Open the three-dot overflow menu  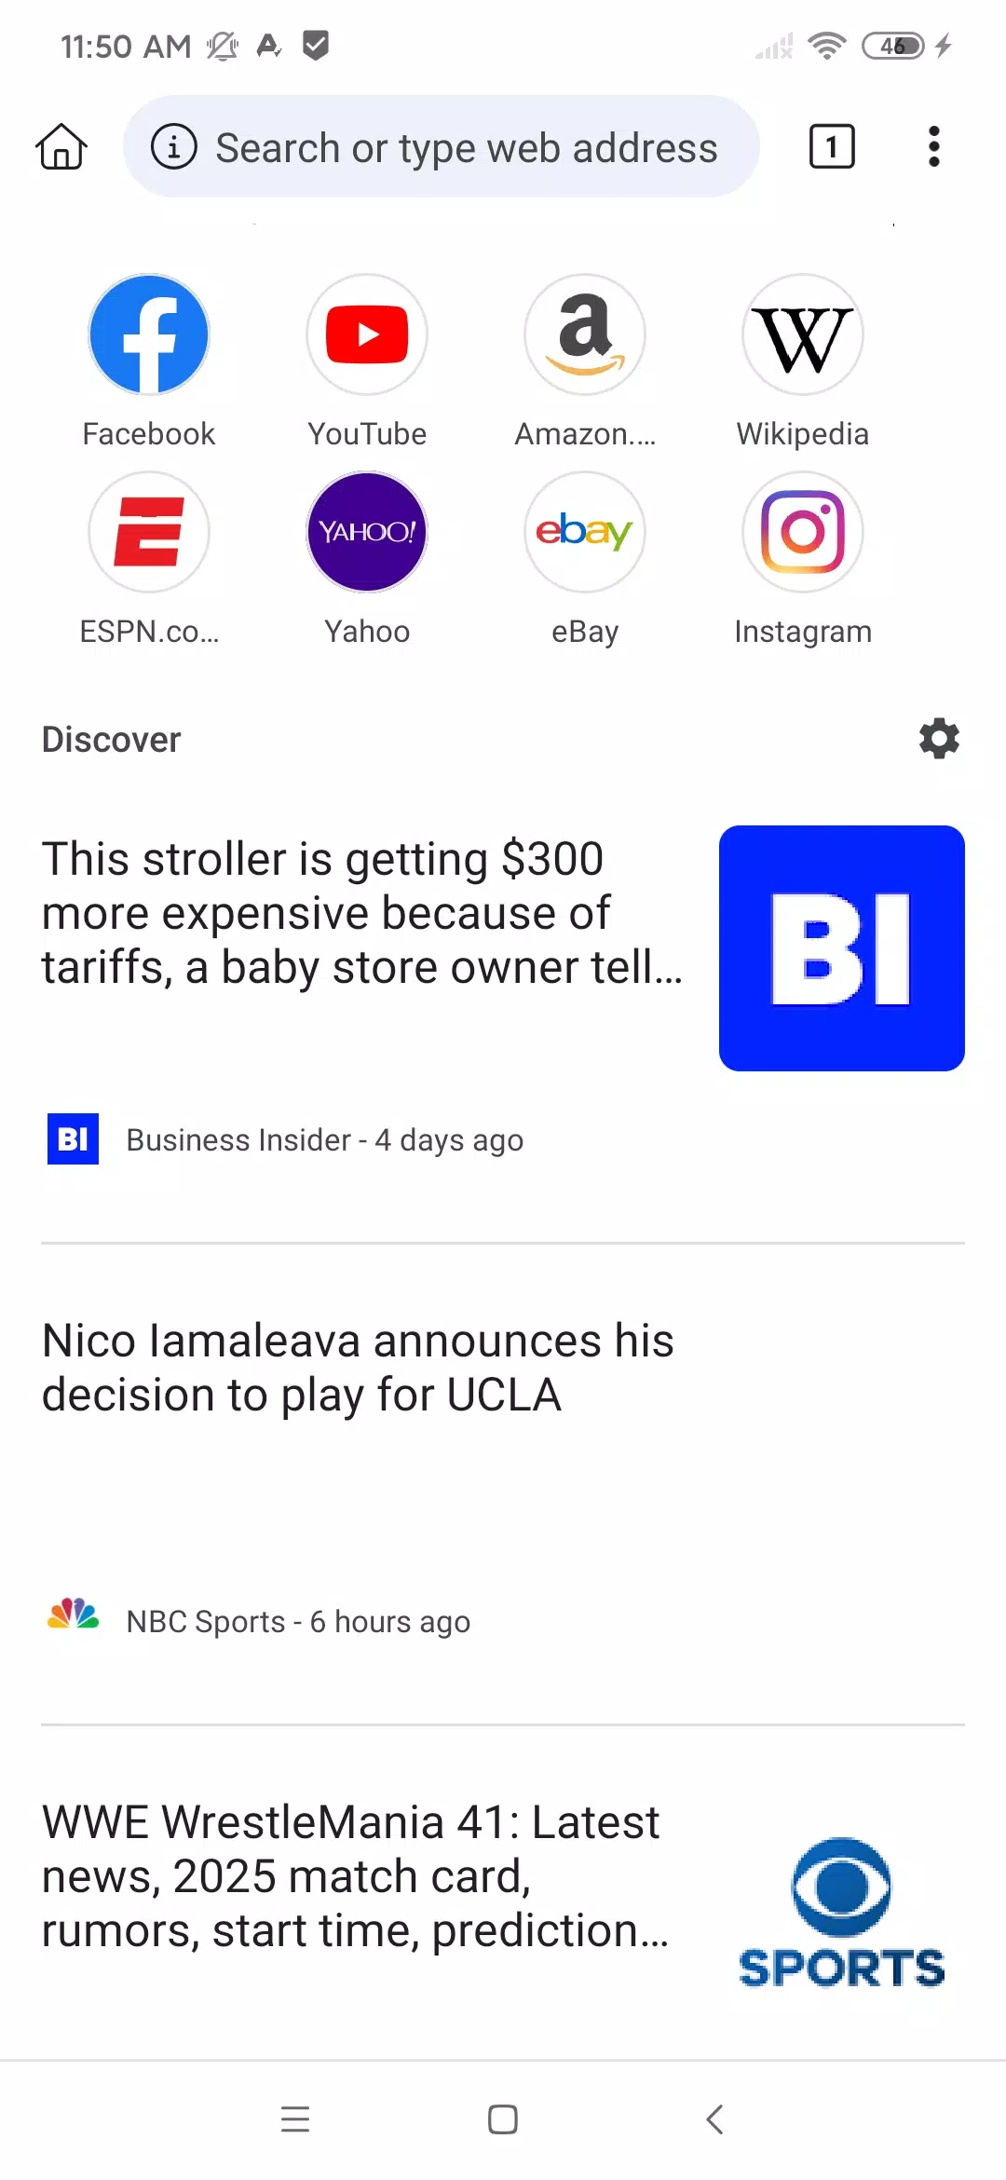[933, 147]
